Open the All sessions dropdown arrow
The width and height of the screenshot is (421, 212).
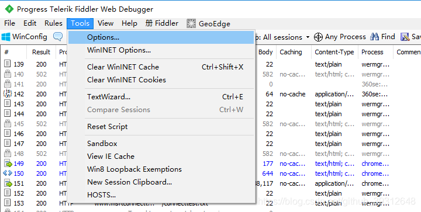click(308, 37)
